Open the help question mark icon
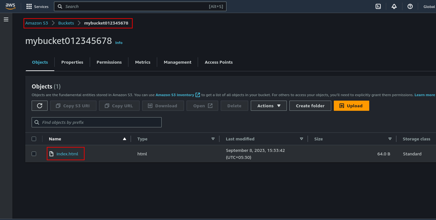 [410, 6]
